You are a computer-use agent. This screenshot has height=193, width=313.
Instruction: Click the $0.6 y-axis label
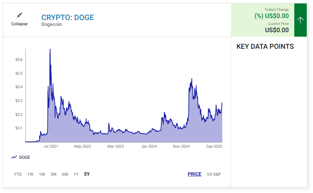tap(19, 59)
